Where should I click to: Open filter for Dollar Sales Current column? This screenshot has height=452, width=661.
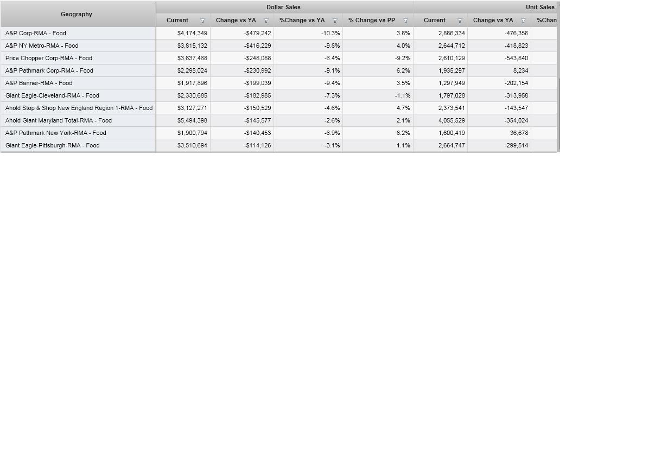click(x=202, y=21)
